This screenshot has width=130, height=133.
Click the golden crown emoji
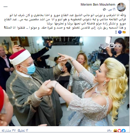coord(124,32)
